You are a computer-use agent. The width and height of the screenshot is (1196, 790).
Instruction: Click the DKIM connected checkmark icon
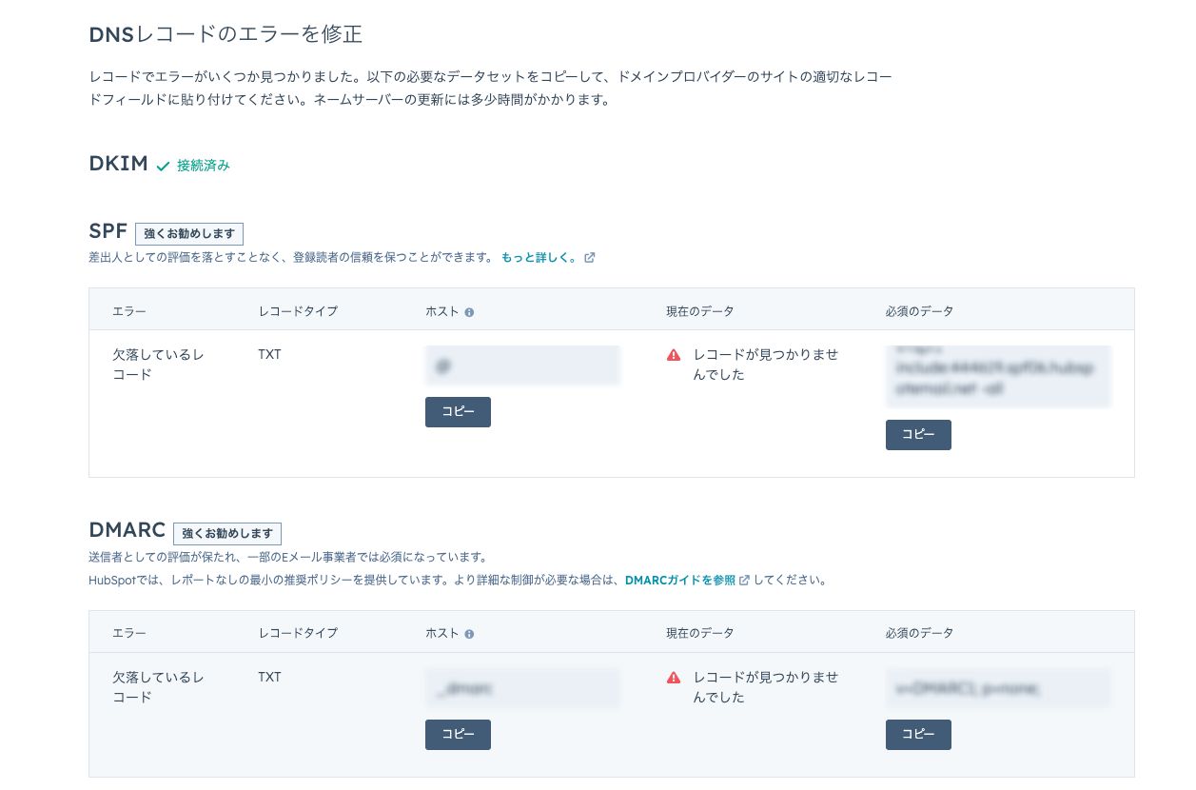pos(163,166)
